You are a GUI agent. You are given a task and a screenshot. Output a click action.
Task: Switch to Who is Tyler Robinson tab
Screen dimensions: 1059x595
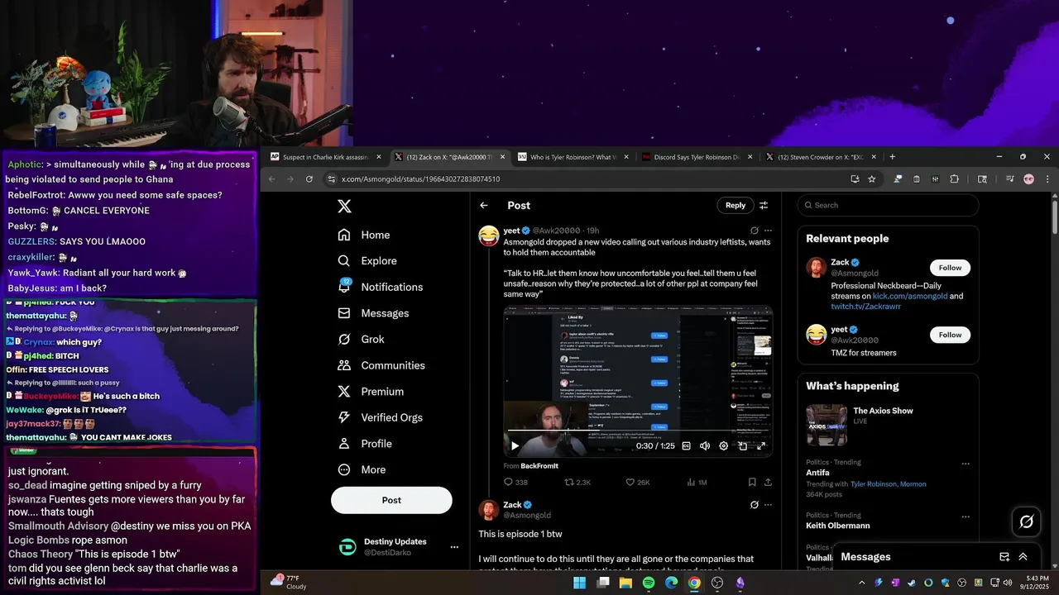click(573, 157)
